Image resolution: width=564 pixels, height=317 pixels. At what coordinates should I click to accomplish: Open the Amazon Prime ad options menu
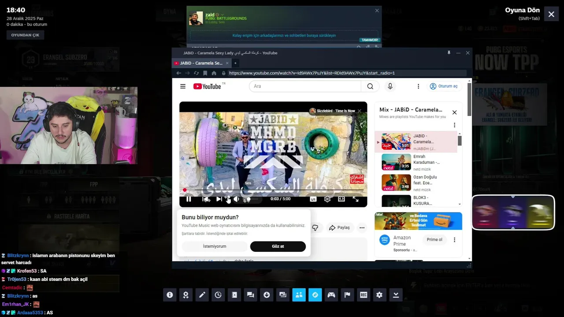454,240
